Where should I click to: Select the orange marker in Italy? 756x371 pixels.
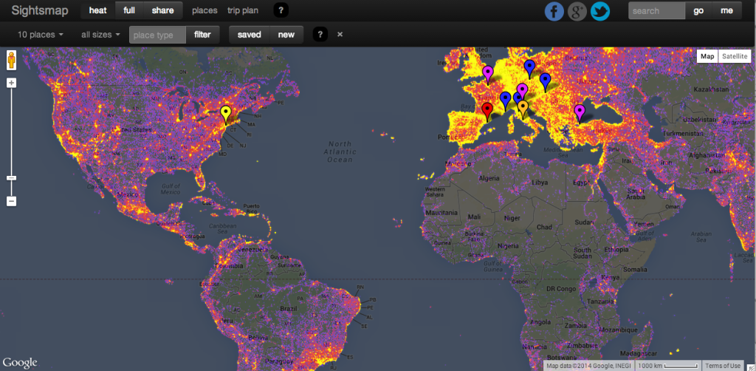pos(523,109)
